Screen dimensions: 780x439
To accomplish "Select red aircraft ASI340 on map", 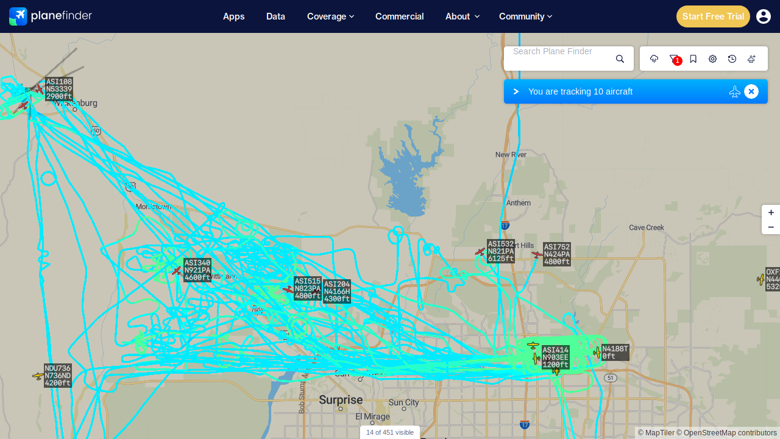I will pos(177,270).
